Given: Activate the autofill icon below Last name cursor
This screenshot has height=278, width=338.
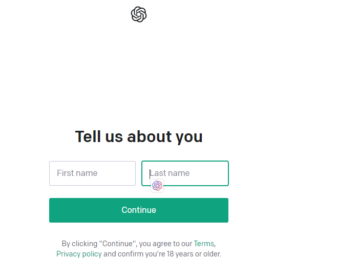Looking at the screenshot, I should pos(157,186).
